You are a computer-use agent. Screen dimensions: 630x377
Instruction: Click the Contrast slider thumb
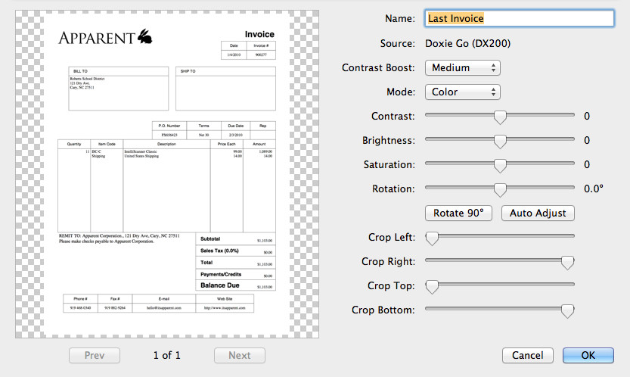tap(500, 117)
